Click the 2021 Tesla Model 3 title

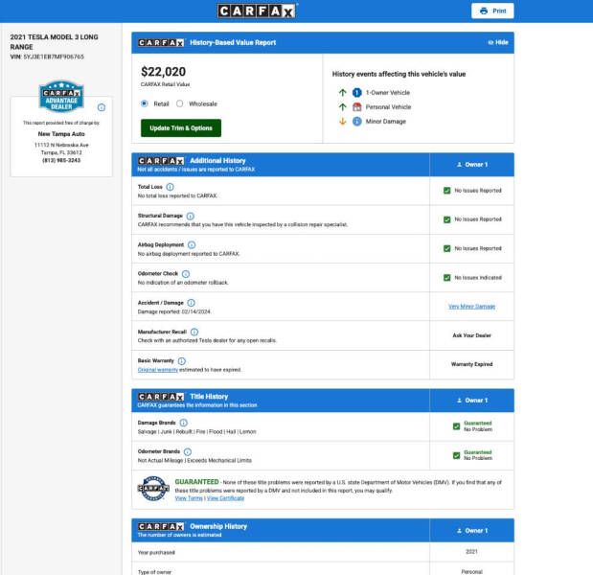click(54, 42)
